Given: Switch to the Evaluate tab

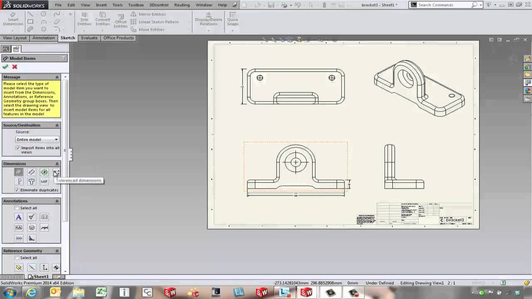Looking at the screenshot, I should (x=89, y=38).
